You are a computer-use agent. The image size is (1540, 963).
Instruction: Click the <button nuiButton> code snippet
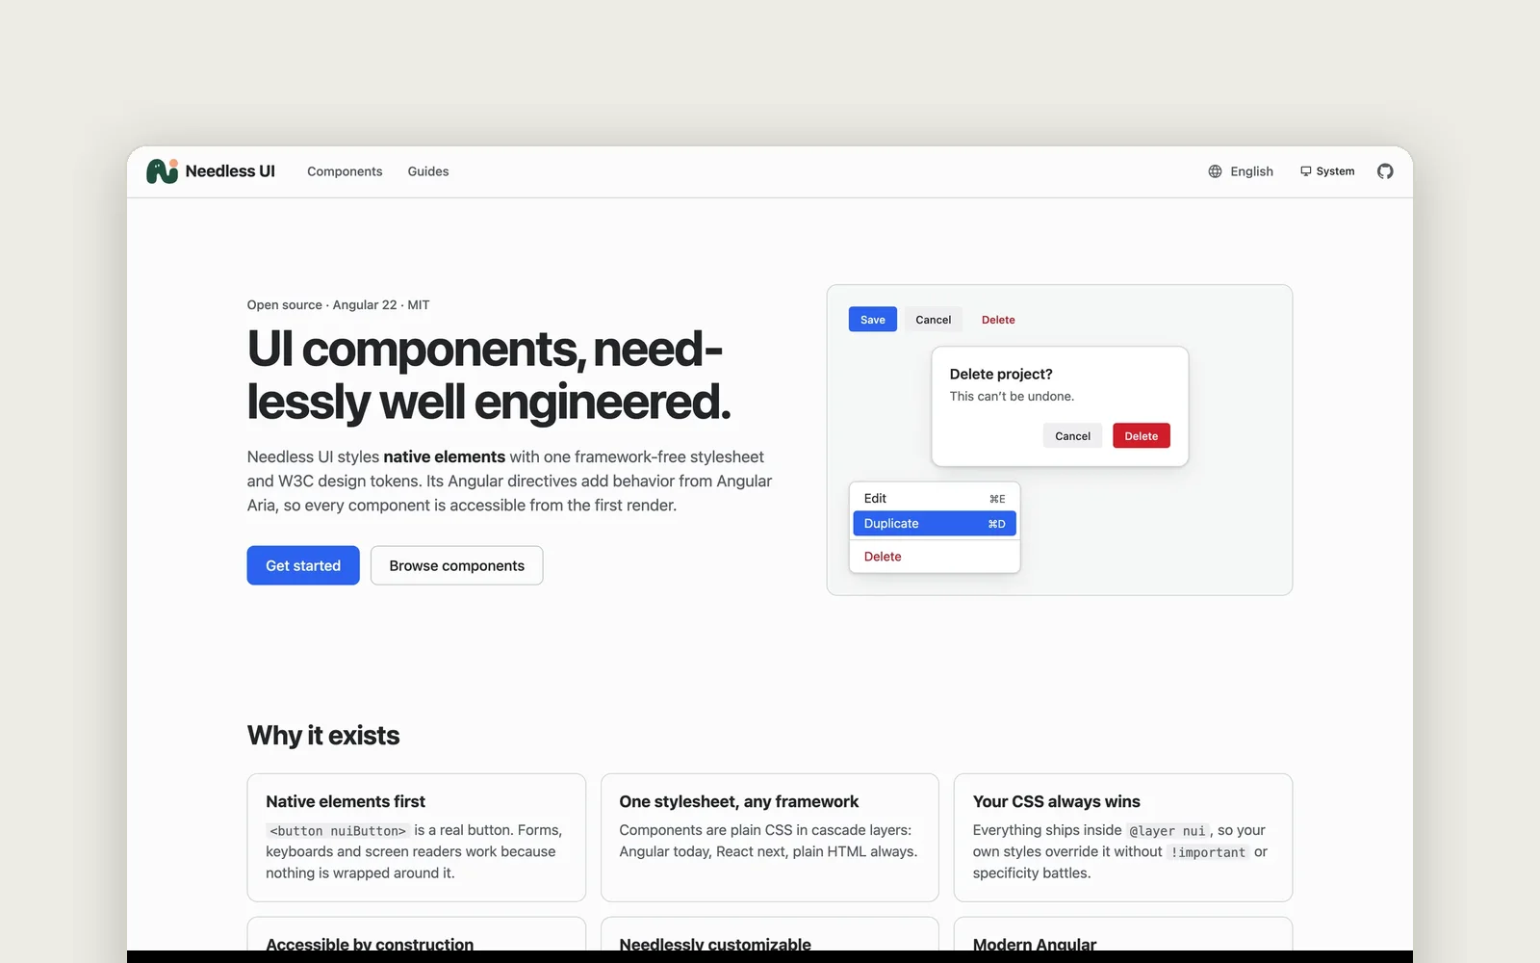[x=338, y=831]
